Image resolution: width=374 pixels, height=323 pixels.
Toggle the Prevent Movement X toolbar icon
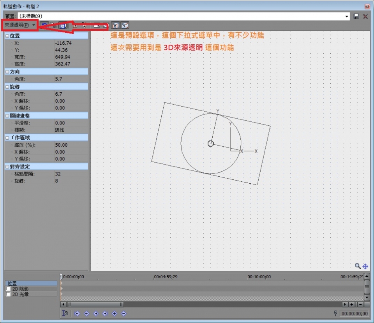pos(76,25)
